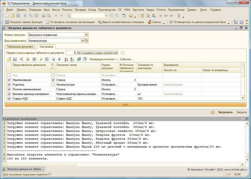
Task: Toggle search-field checkbox in Наименование row
Action: [53, 80]
